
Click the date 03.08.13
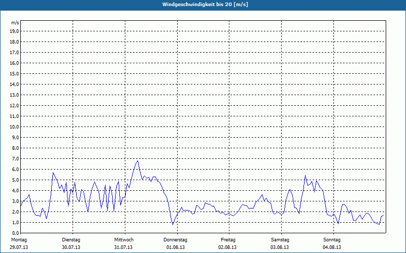point(280,247)
